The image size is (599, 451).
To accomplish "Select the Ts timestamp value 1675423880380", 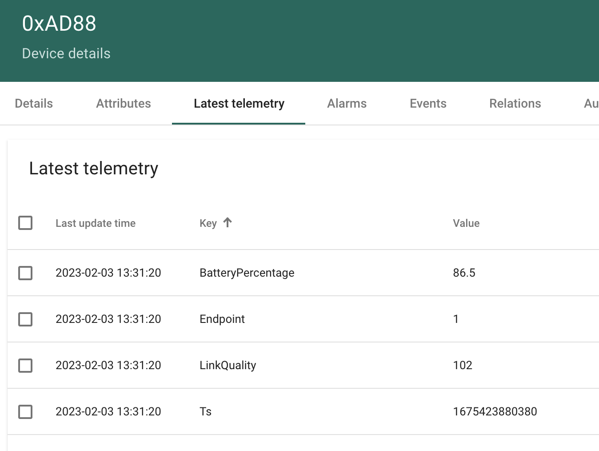I will coord(495,411).
